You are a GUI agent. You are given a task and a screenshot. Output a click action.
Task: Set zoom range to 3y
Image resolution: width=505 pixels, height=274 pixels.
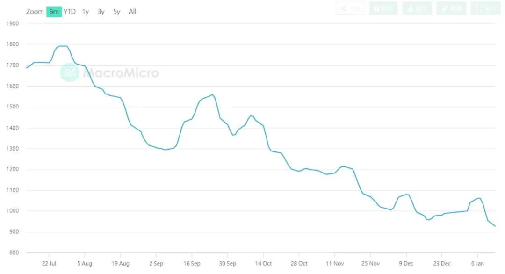101,12
